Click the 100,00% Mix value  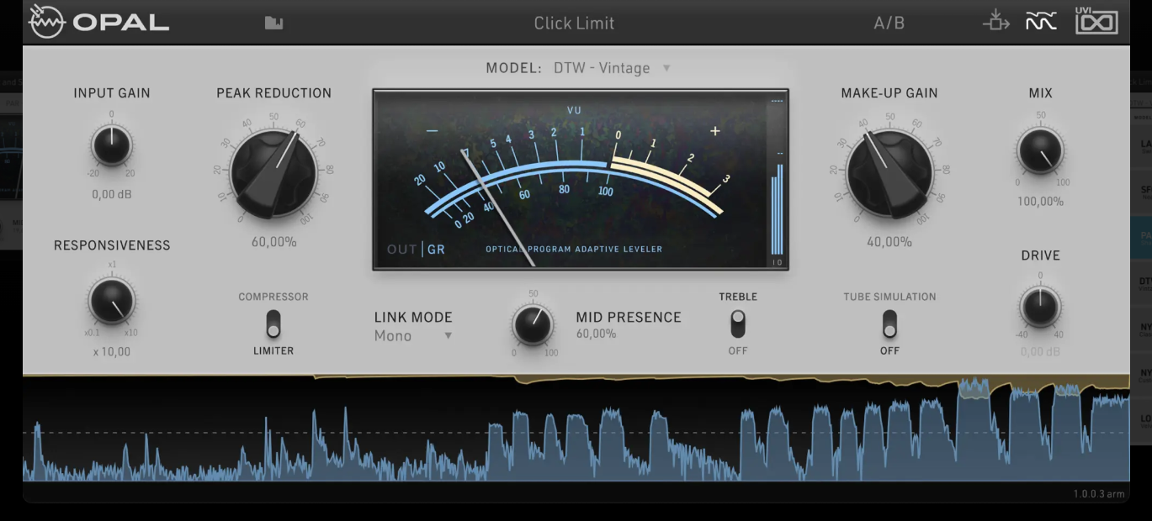1040,202
